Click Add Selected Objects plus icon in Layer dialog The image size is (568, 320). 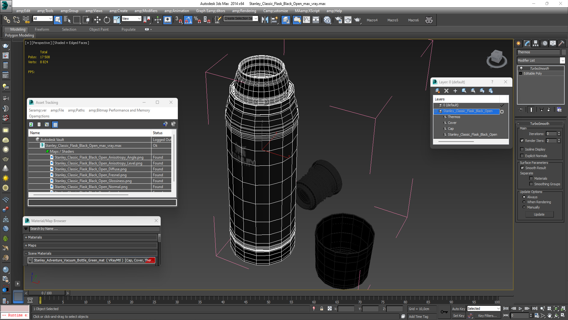click(x=455, y=91)
